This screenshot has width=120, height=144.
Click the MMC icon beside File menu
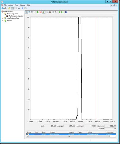[2, 5]
